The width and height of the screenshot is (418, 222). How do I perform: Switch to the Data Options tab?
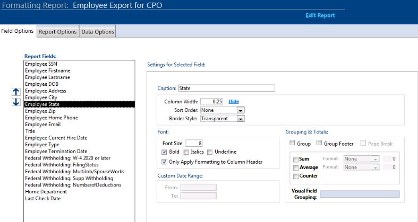(98, 32)
